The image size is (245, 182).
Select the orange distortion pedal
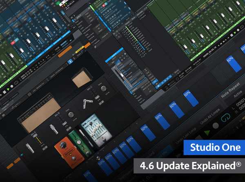point(69,152)
